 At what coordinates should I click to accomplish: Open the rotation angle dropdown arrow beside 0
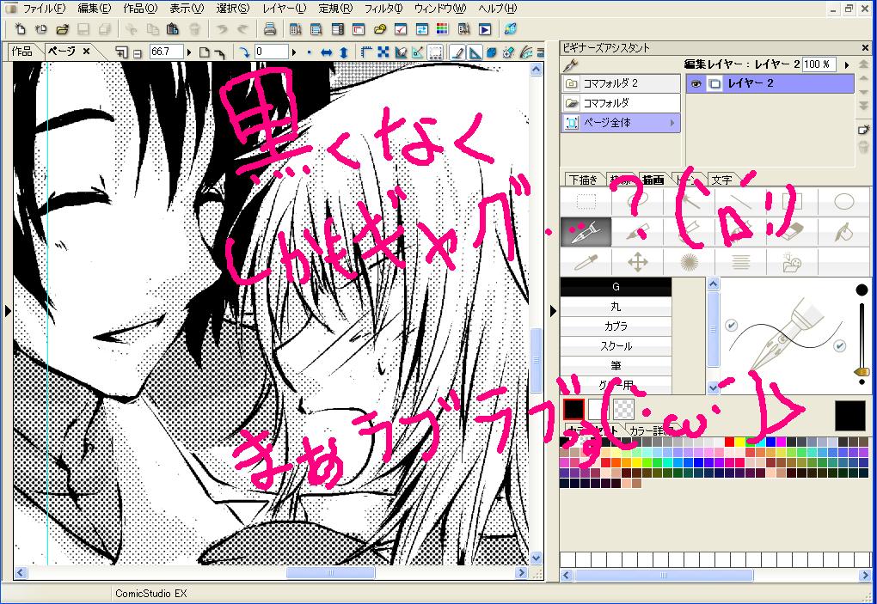coord(294,52)
